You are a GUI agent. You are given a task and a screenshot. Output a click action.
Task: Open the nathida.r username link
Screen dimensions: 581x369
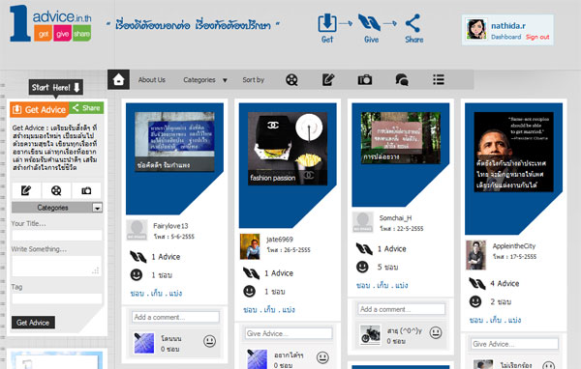508,25
